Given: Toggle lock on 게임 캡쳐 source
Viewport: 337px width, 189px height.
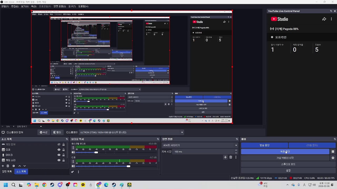Looking at the screenshot, I should [63, 144].
